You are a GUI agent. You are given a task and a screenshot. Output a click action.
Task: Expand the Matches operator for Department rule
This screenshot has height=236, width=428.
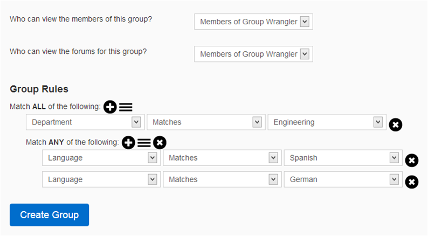click(x=206, y=122)
